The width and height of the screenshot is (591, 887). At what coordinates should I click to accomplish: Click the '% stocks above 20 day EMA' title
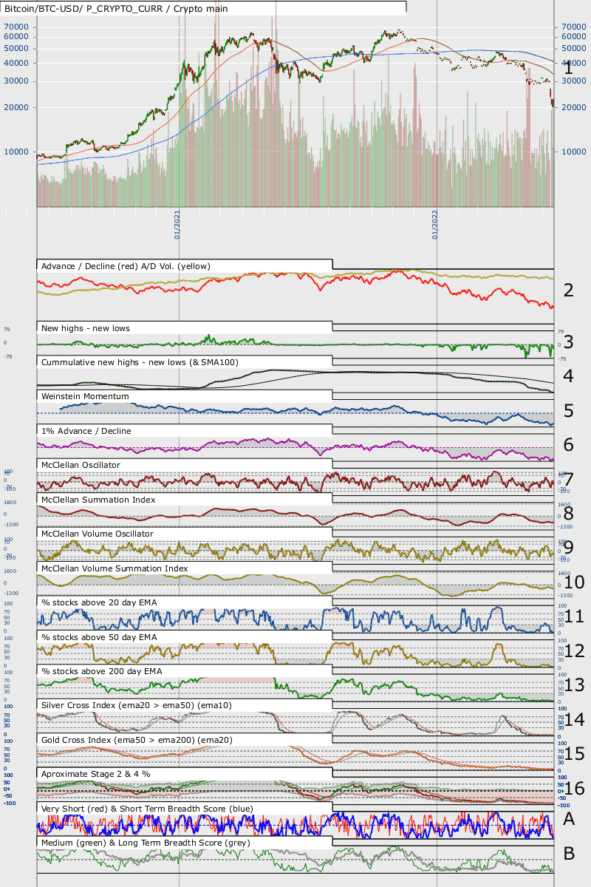point(99,602)
